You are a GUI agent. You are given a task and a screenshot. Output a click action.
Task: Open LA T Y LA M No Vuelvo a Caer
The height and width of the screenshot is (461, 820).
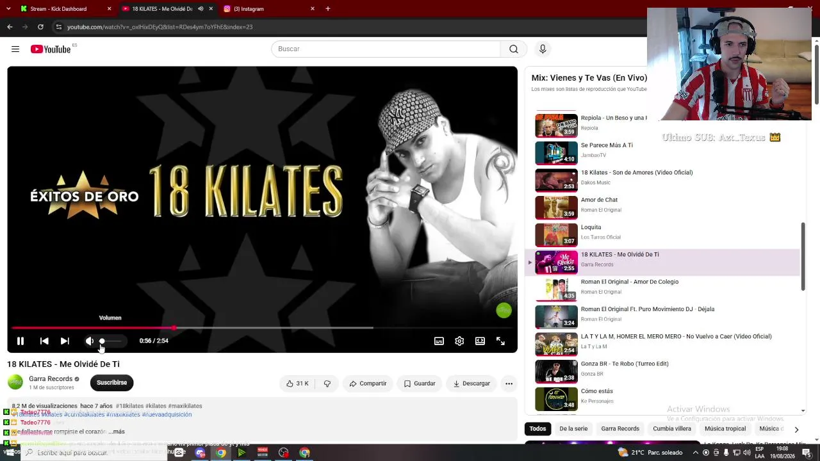663,344
